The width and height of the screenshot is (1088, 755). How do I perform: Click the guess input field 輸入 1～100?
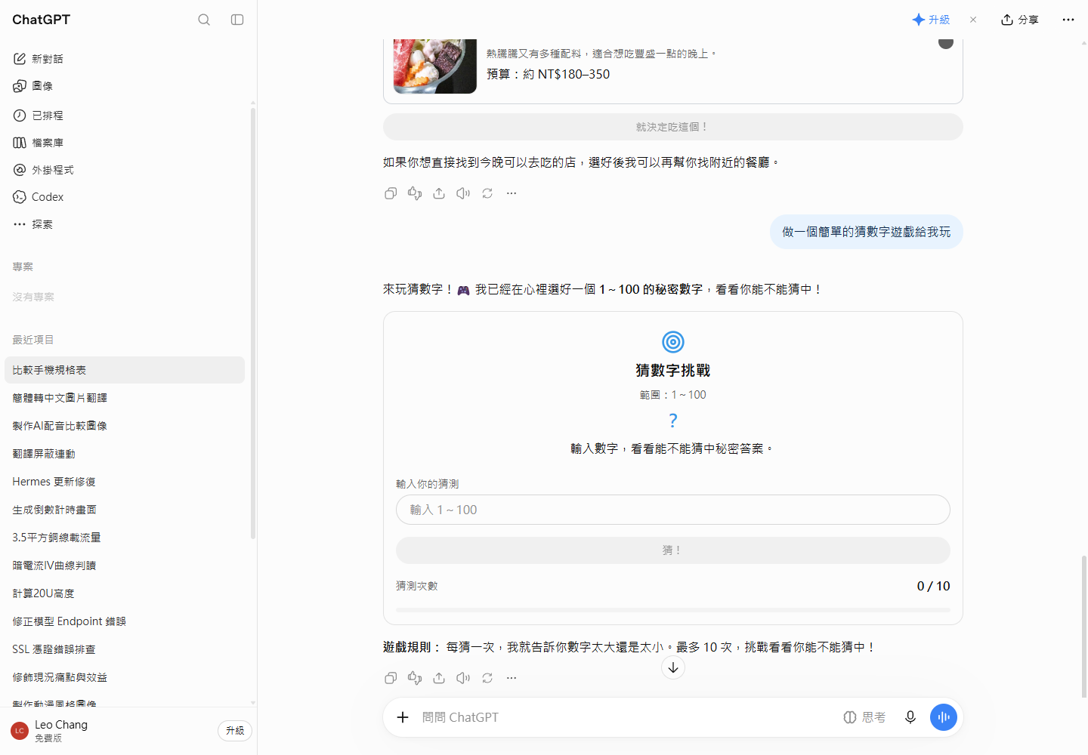coord(672,510)
